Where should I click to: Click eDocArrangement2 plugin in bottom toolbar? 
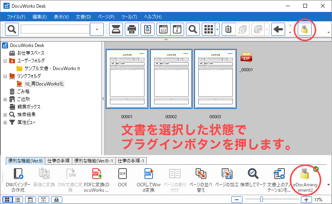[305, 180]
